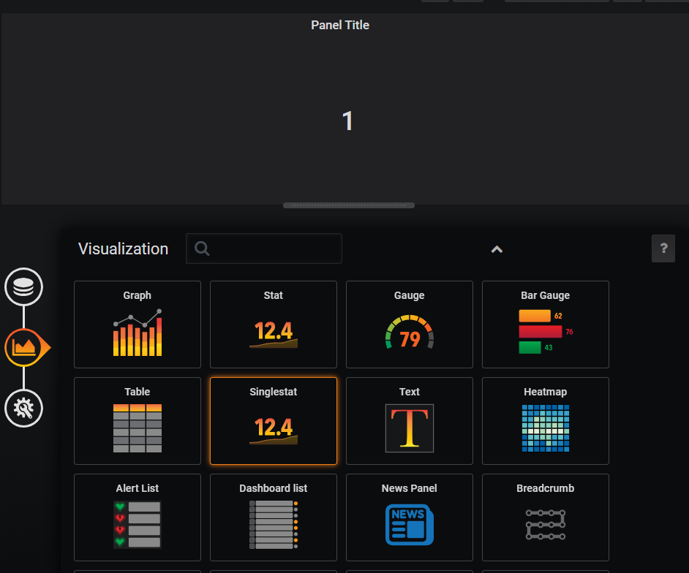
Task: Click the singlestat value 1 in panel
Action: click(347, 121)
